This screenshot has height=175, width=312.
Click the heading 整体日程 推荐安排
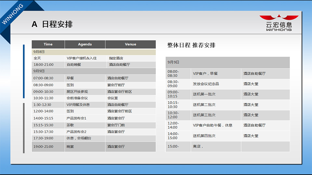coord(191,45)
